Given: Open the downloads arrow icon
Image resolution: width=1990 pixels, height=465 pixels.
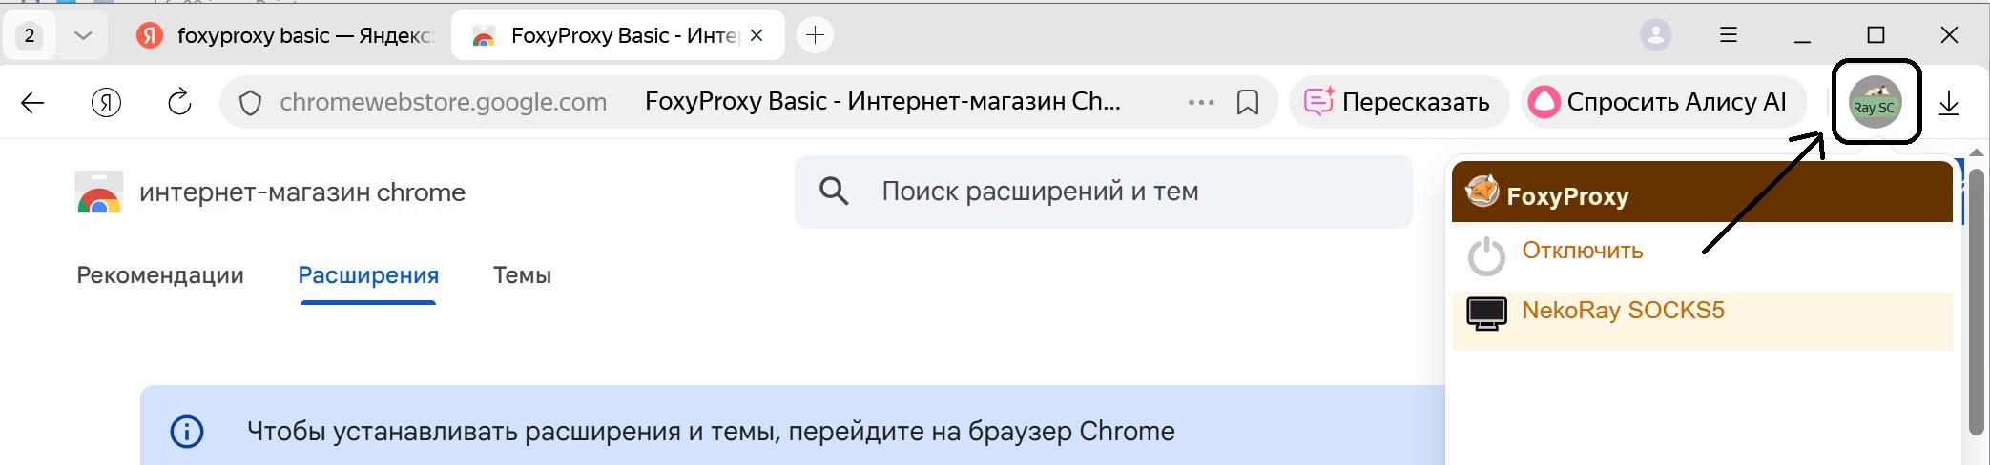Looking at the screenshot, I should point(1949,103).
